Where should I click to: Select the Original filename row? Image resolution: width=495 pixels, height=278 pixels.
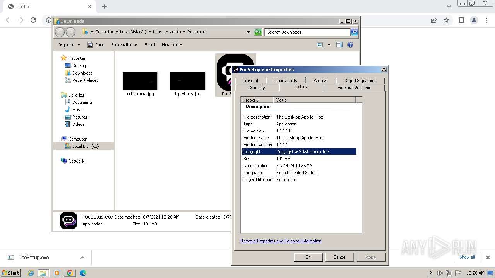click(299, 180)
